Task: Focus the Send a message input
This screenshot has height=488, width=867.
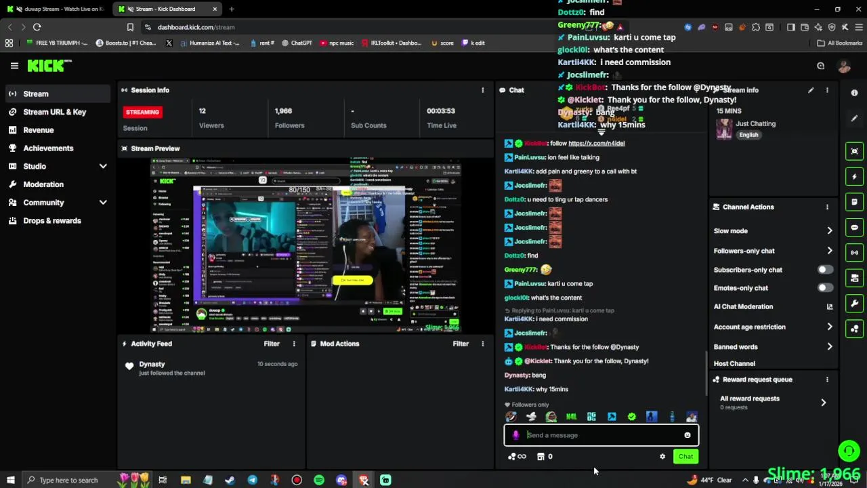Action: click(x=601, y=435)
